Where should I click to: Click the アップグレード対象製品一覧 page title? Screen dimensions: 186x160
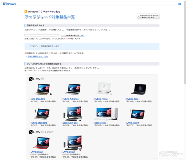pyautogui.click(x=50, y=17)
